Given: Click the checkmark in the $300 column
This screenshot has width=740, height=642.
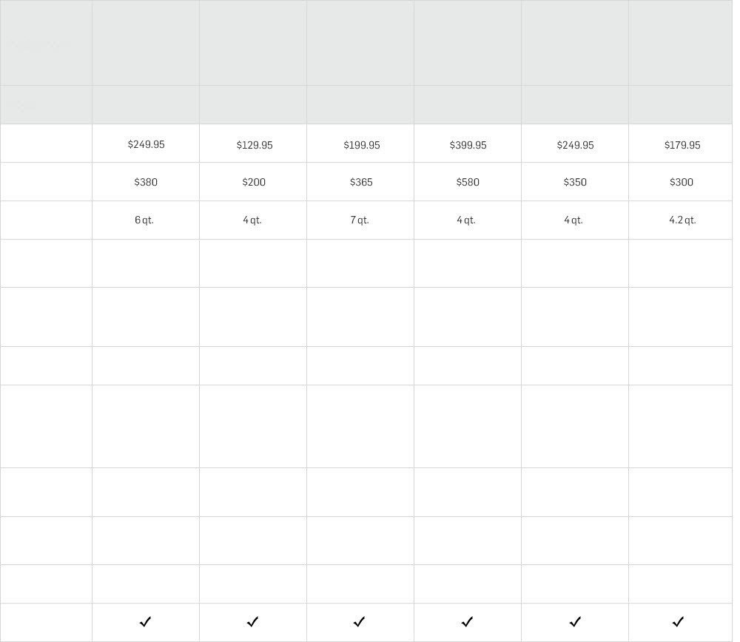Looking at the screenshot, I should 678,622.
